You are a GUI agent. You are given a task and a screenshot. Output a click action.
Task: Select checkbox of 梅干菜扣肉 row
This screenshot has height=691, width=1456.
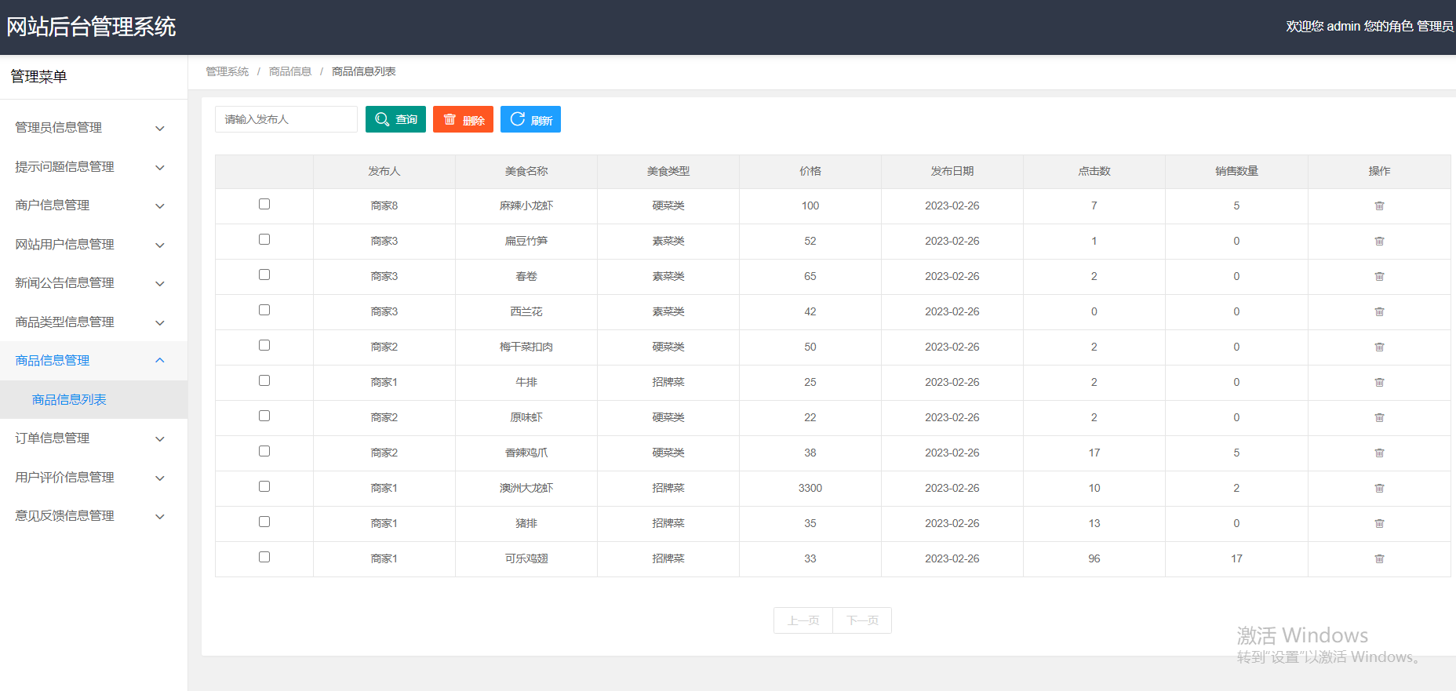coord(264,345)
